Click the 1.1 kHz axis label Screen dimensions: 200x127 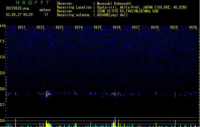[x=3, y=41]
